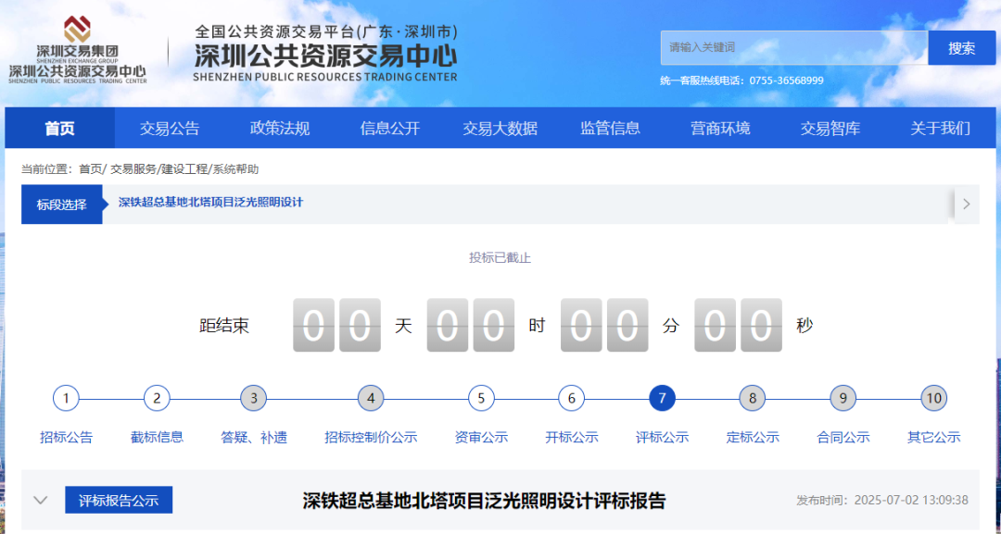Click the 深铁超总基地北塔项目泛光照明设计评标报告 title
The image size is (1001, 534).
click(484, 501)
